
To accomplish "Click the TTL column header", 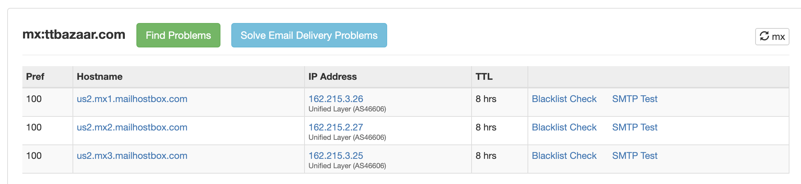I will 484,77.
